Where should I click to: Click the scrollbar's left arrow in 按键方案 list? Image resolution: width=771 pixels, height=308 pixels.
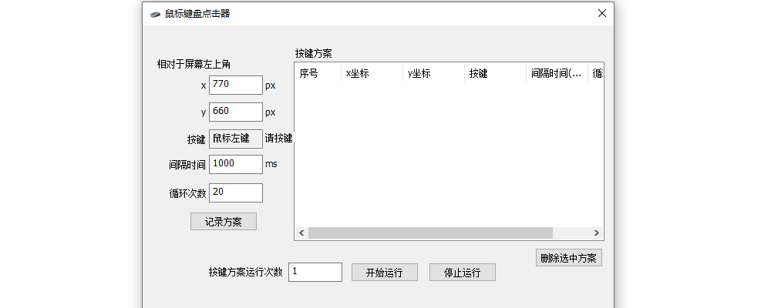[x=301, y=233]
